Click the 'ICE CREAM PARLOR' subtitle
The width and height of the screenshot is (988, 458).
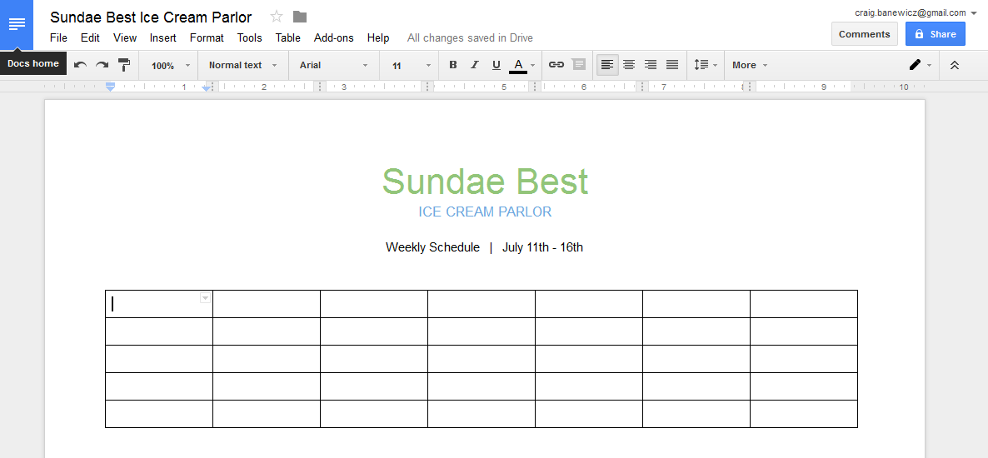click(485, 212)
